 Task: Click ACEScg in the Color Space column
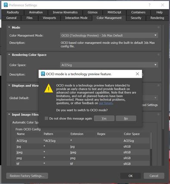[129, 141]
